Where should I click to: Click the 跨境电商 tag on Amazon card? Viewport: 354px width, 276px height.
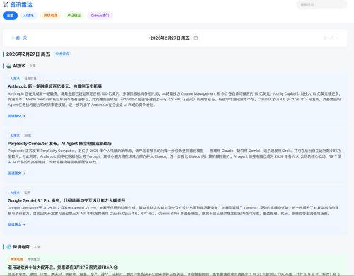pos(16,260)
